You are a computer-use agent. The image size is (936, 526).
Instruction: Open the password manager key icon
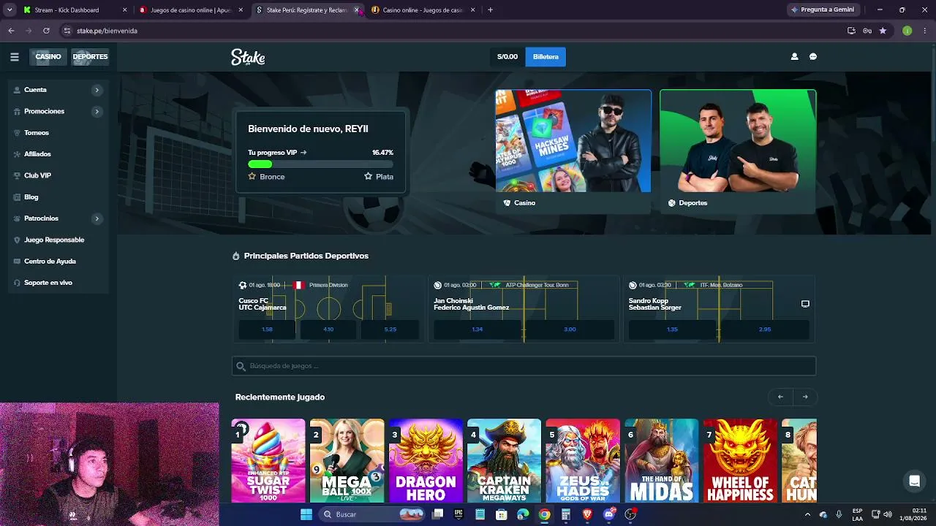867,31
